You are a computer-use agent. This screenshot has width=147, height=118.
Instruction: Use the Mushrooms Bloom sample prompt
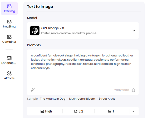tap(82, 99)
